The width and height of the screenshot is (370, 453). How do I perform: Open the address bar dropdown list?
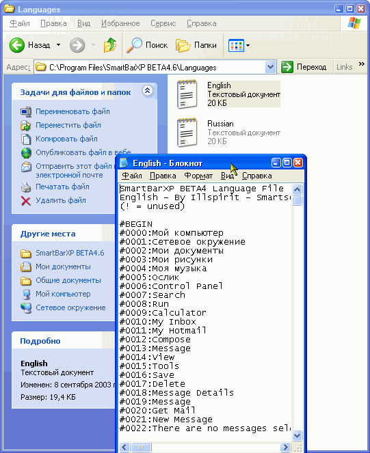click(270, 67)
